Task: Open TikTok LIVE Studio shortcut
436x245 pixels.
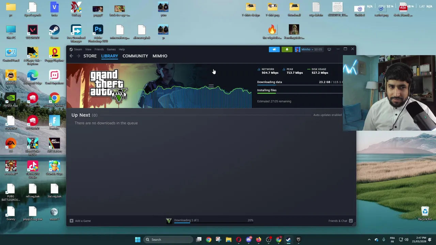Action: pos(32,169)
